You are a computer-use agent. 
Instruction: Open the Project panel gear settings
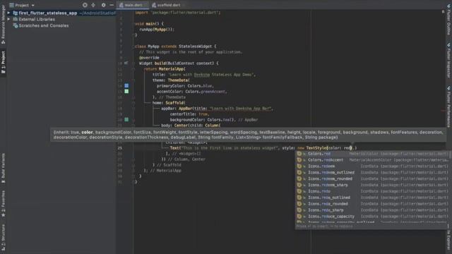104,5
